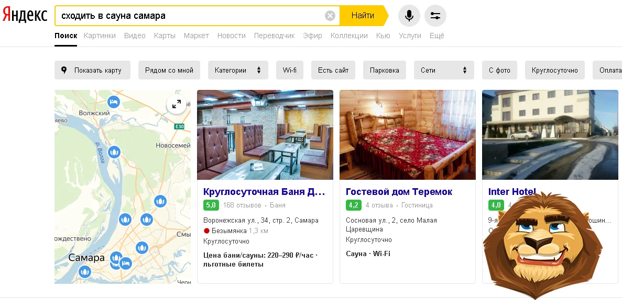Toggle the Рядом со мной filter
The width and height of the screenshot is (622, 300).
(169, 70)
